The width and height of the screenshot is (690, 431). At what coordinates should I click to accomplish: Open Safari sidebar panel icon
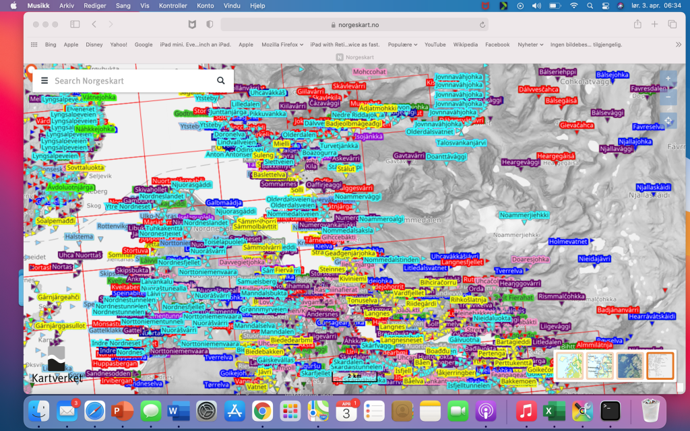[x=75, y=24]
